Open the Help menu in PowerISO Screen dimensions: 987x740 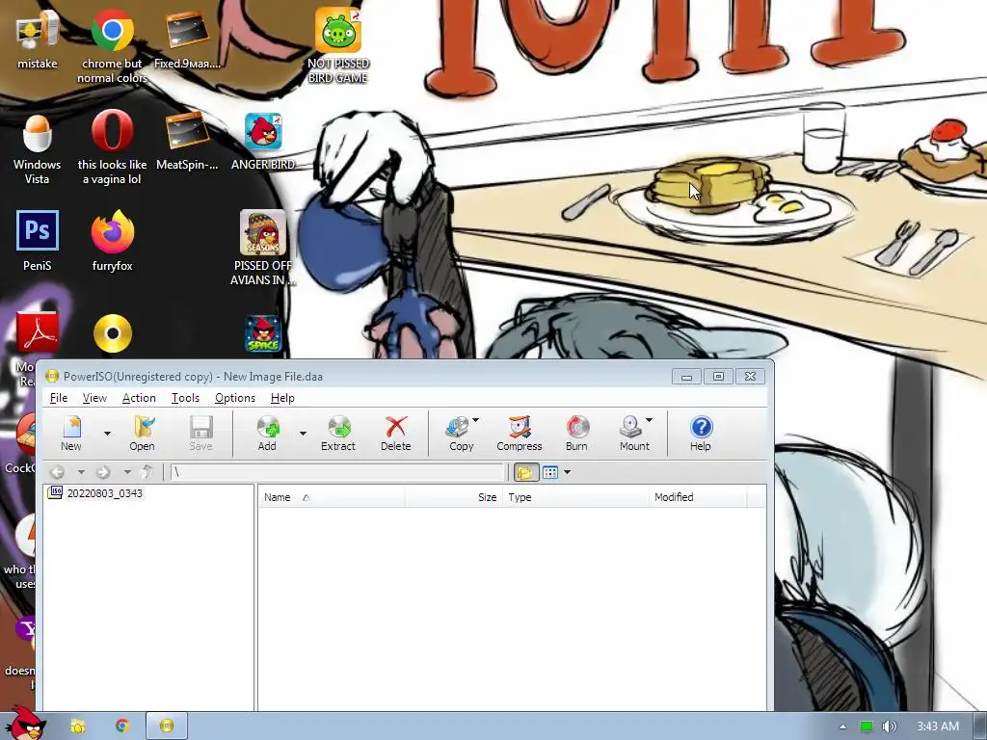(x=282, y=398)
